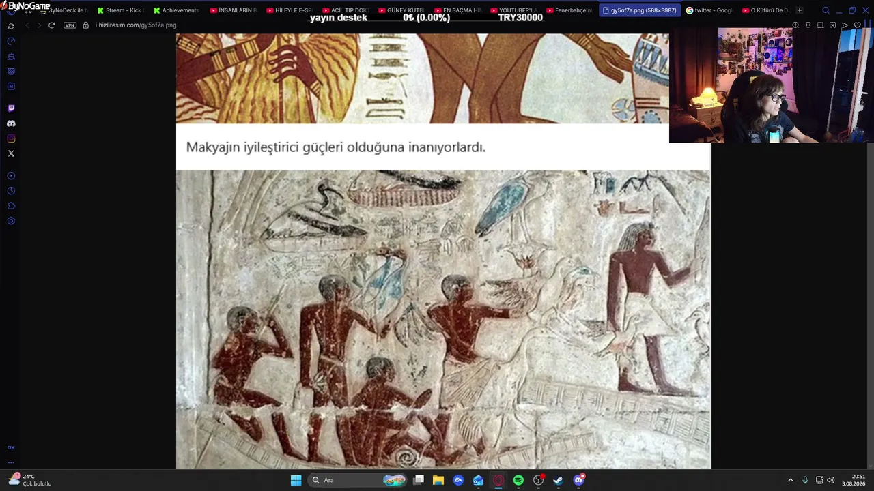
Task: Open the Instagram sidebar panel
Action: (11, 138)
